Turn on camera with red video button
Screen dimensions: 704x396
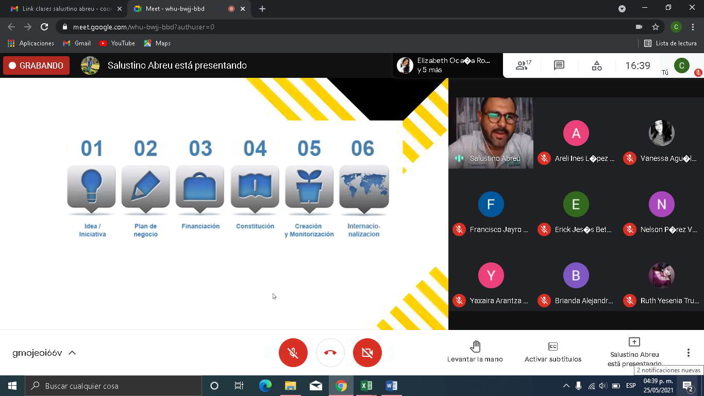click(367, 353)
